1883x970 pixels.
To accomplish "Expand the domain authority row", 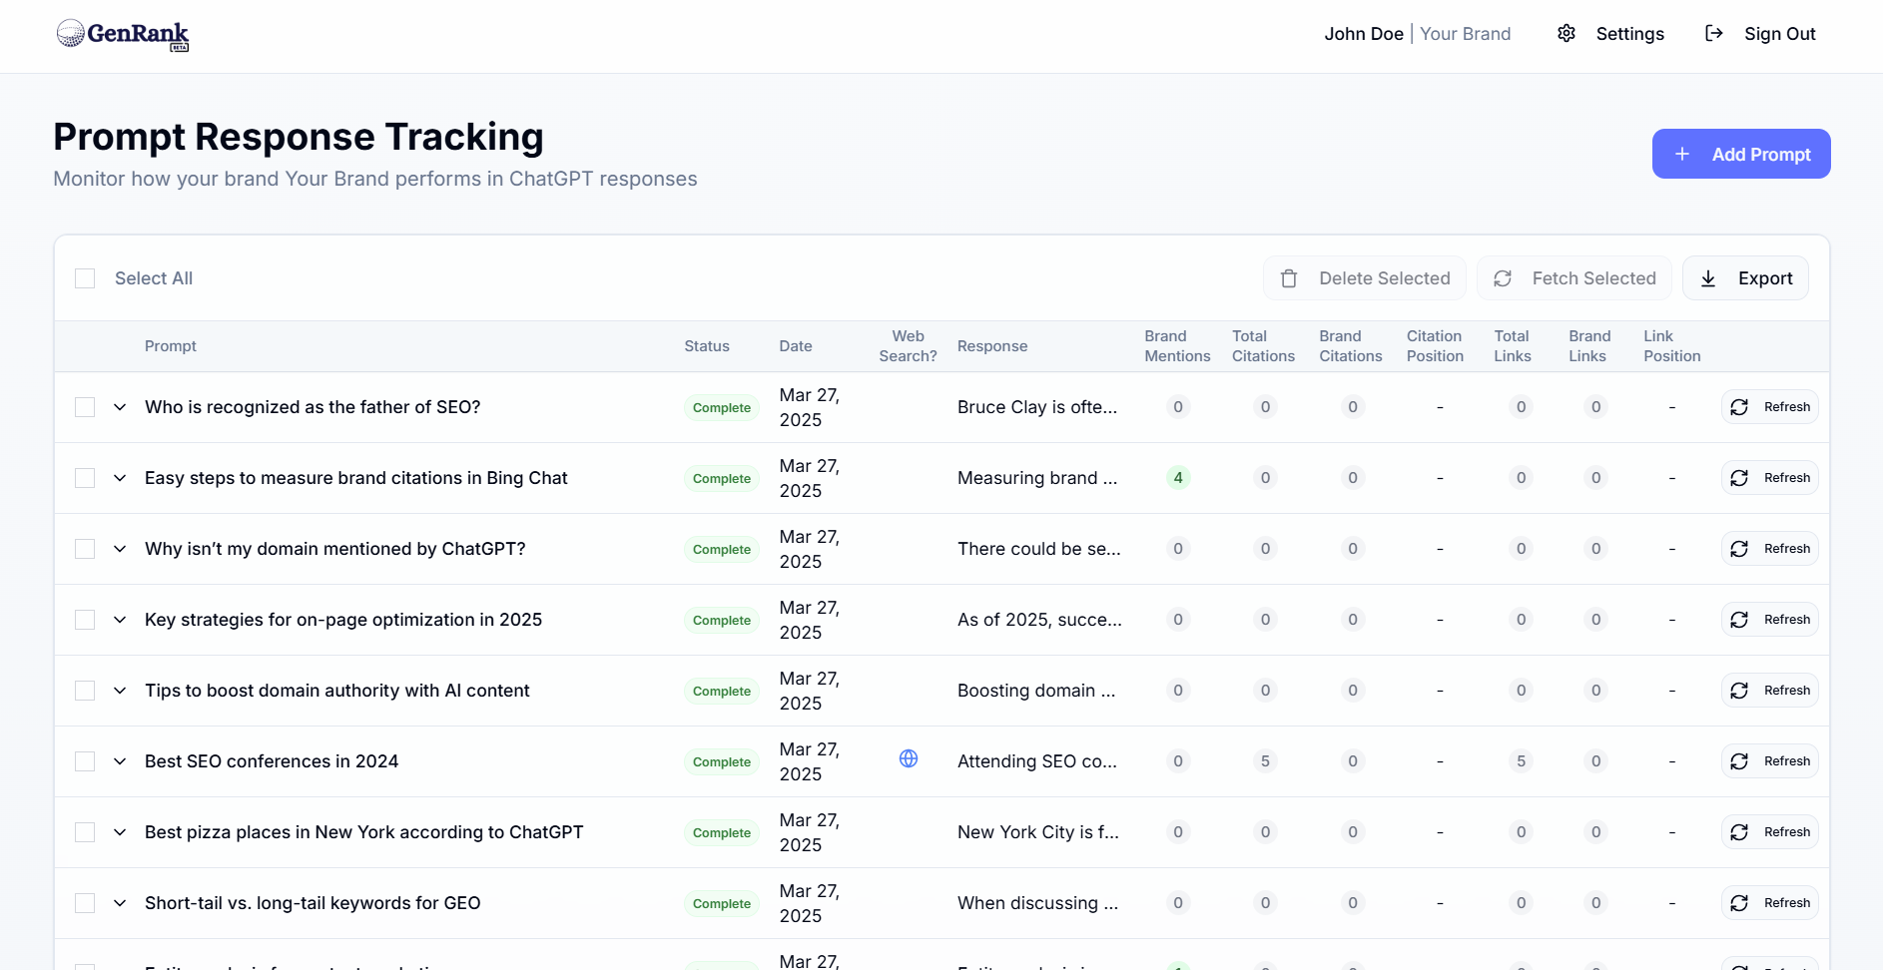I will tap(120, 691).
